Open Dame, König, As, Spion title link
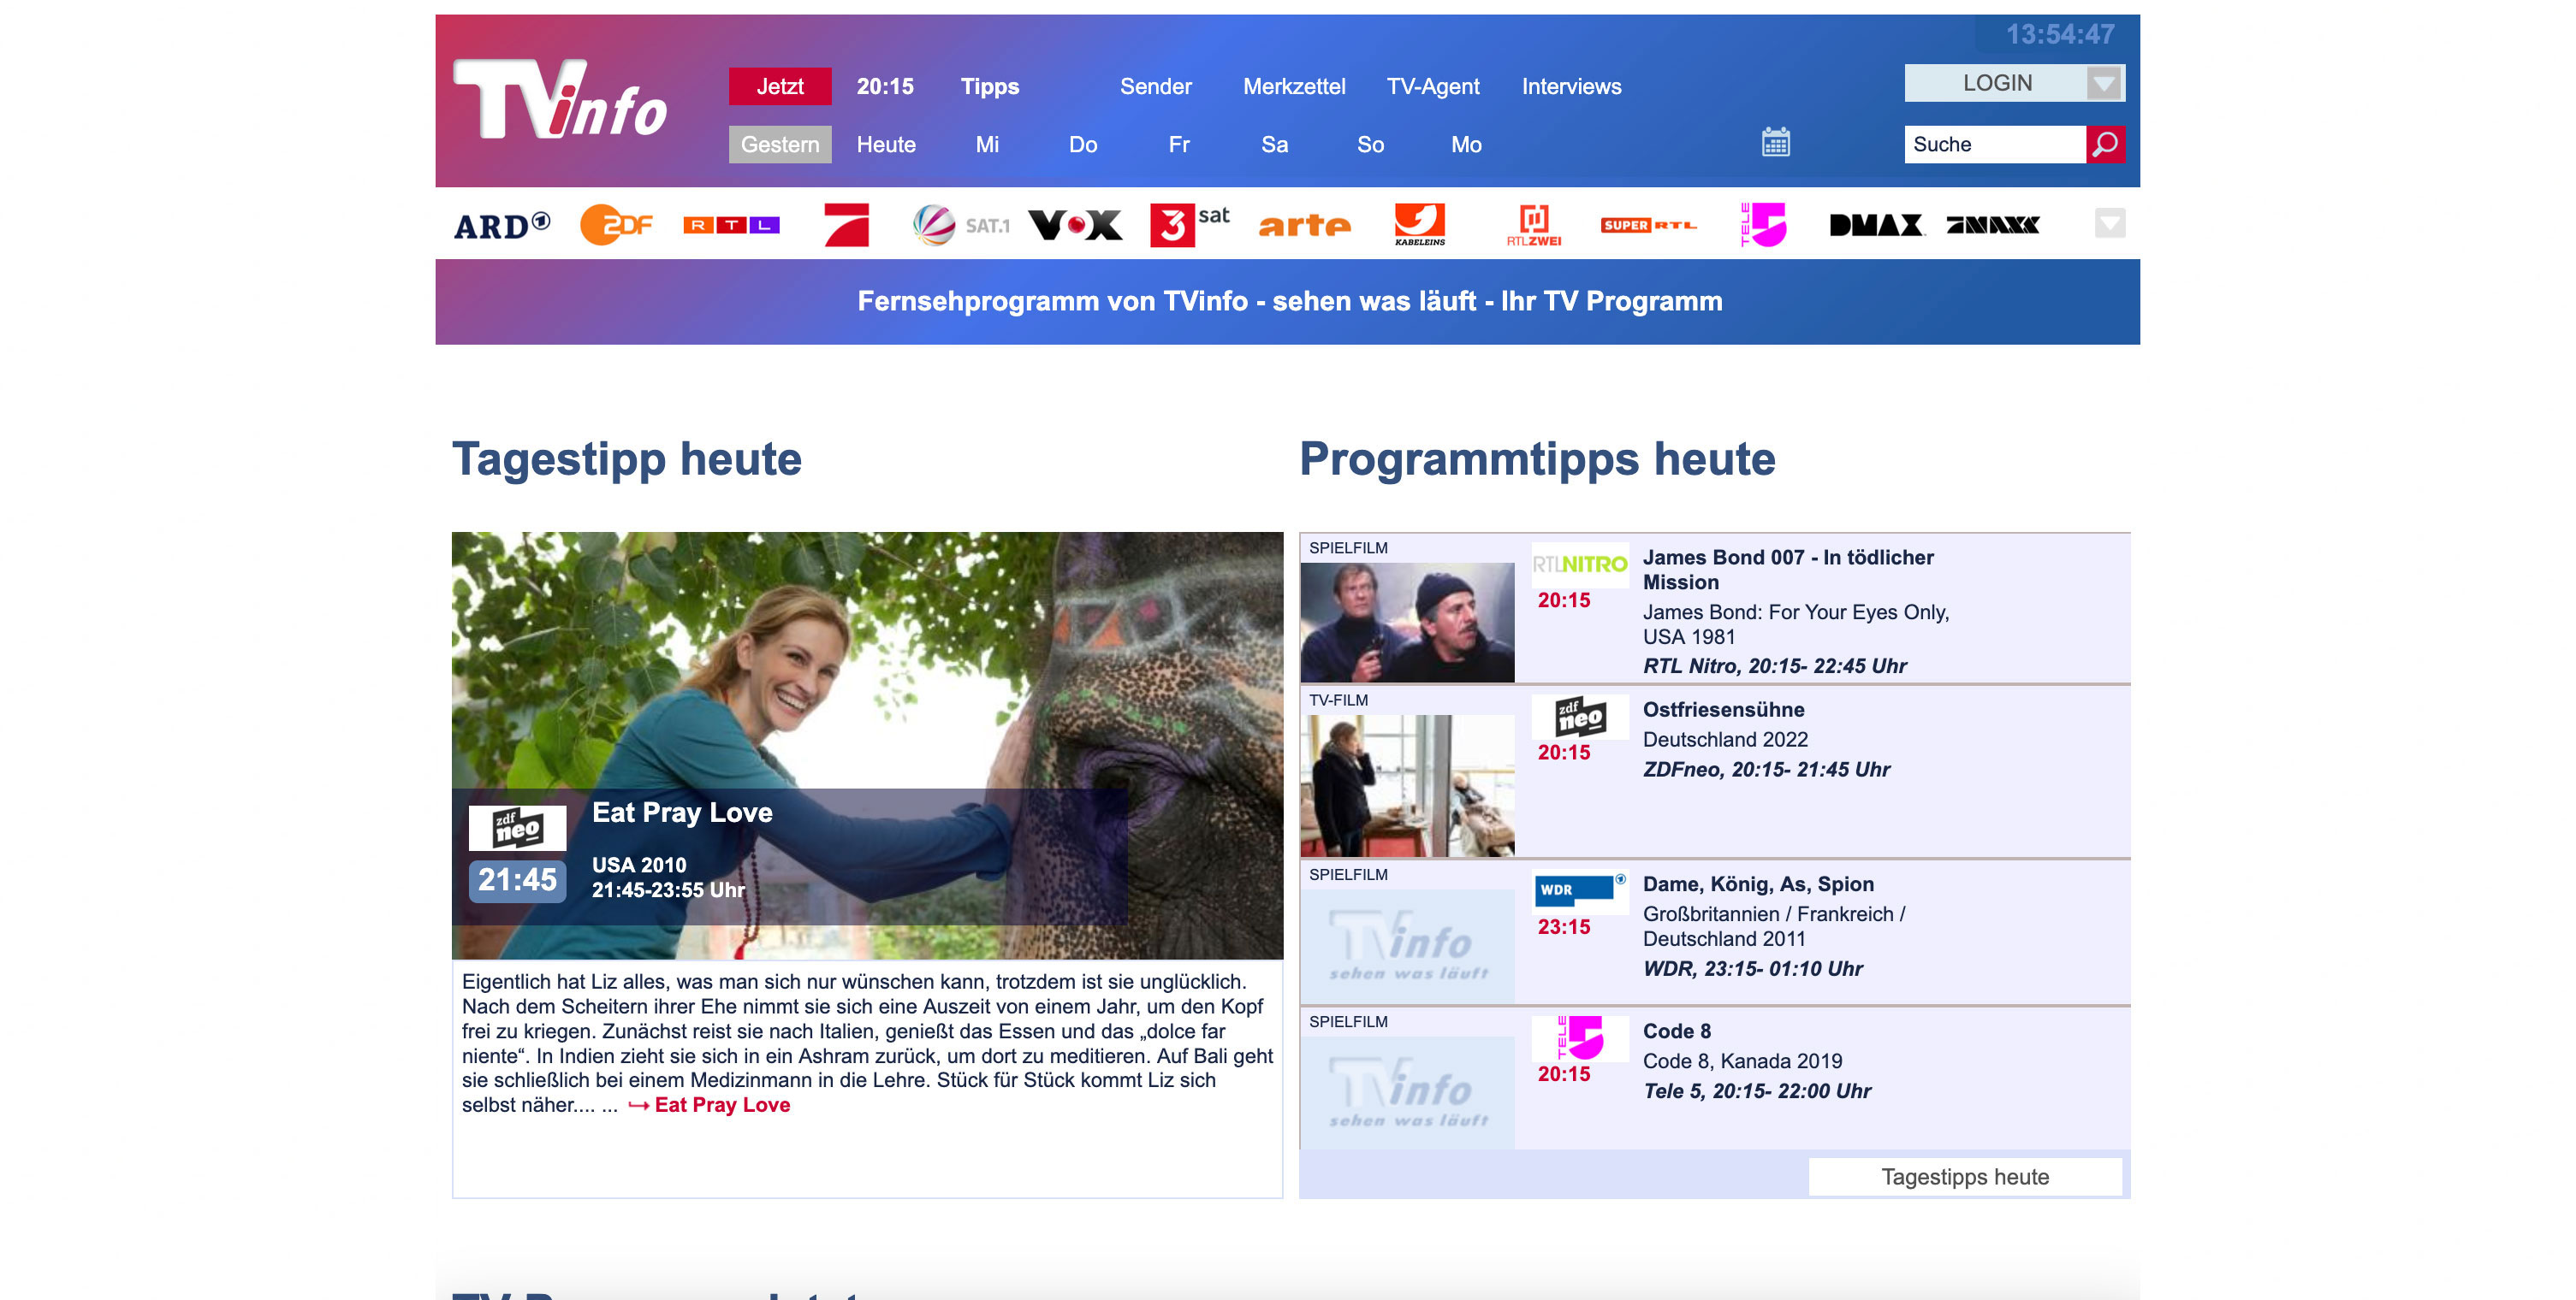The width and height of the screenshot is (2576, 1300). tap(1758, 883)
